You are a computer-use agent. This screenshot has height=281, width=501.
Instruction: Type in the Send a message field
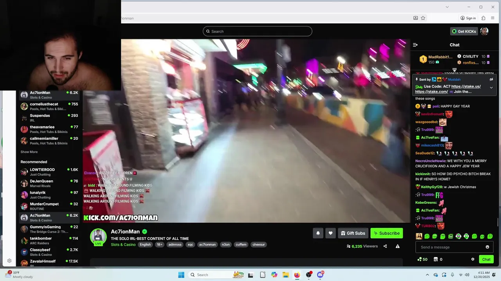coord(451,247)
